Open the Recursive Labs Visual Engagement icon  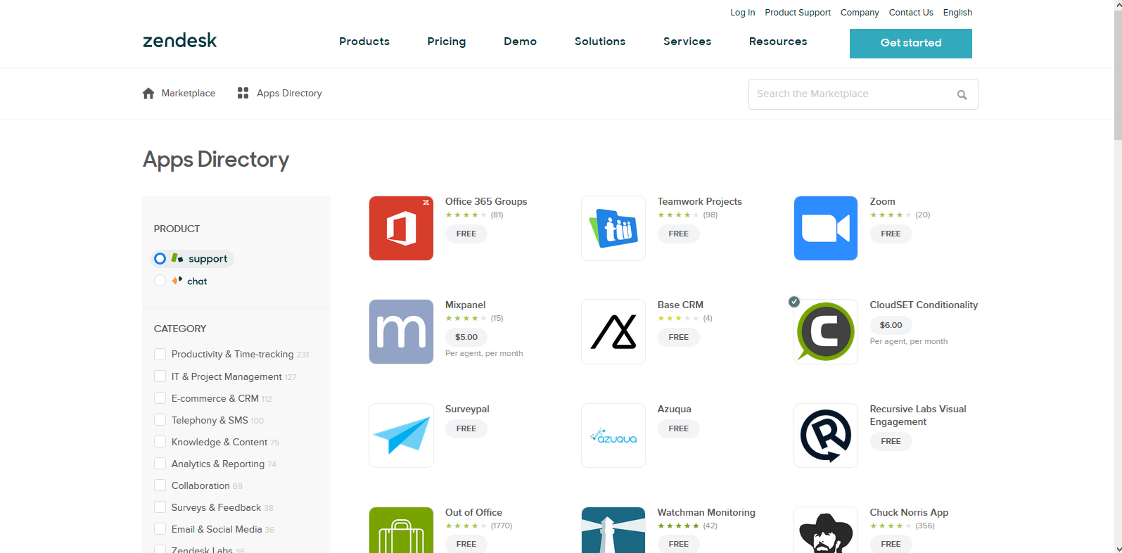pos(826,436)
